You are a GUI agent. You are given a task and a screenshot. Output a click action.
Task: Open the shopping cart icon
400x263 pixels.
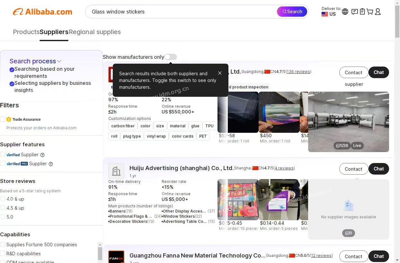[370, 12]
